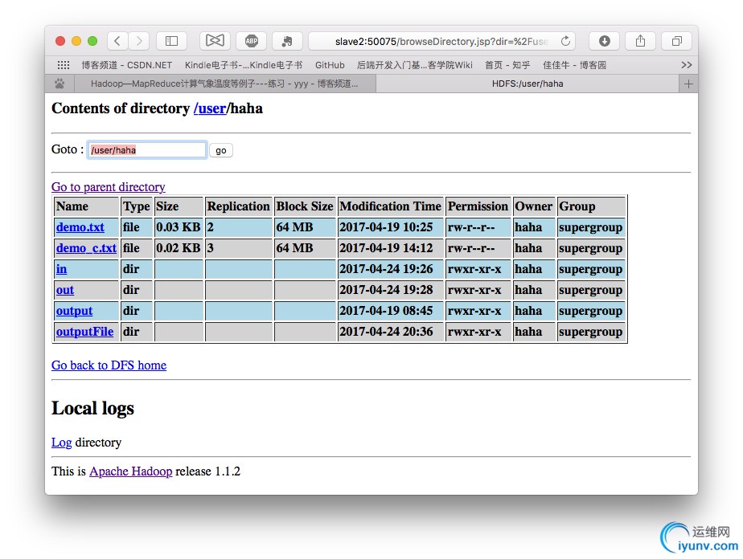
Task: Click the Local logs heading
Action: (93, 409)
